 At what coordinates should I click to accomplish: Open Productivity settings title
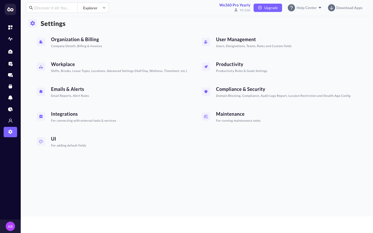click(x=229, y=64)
